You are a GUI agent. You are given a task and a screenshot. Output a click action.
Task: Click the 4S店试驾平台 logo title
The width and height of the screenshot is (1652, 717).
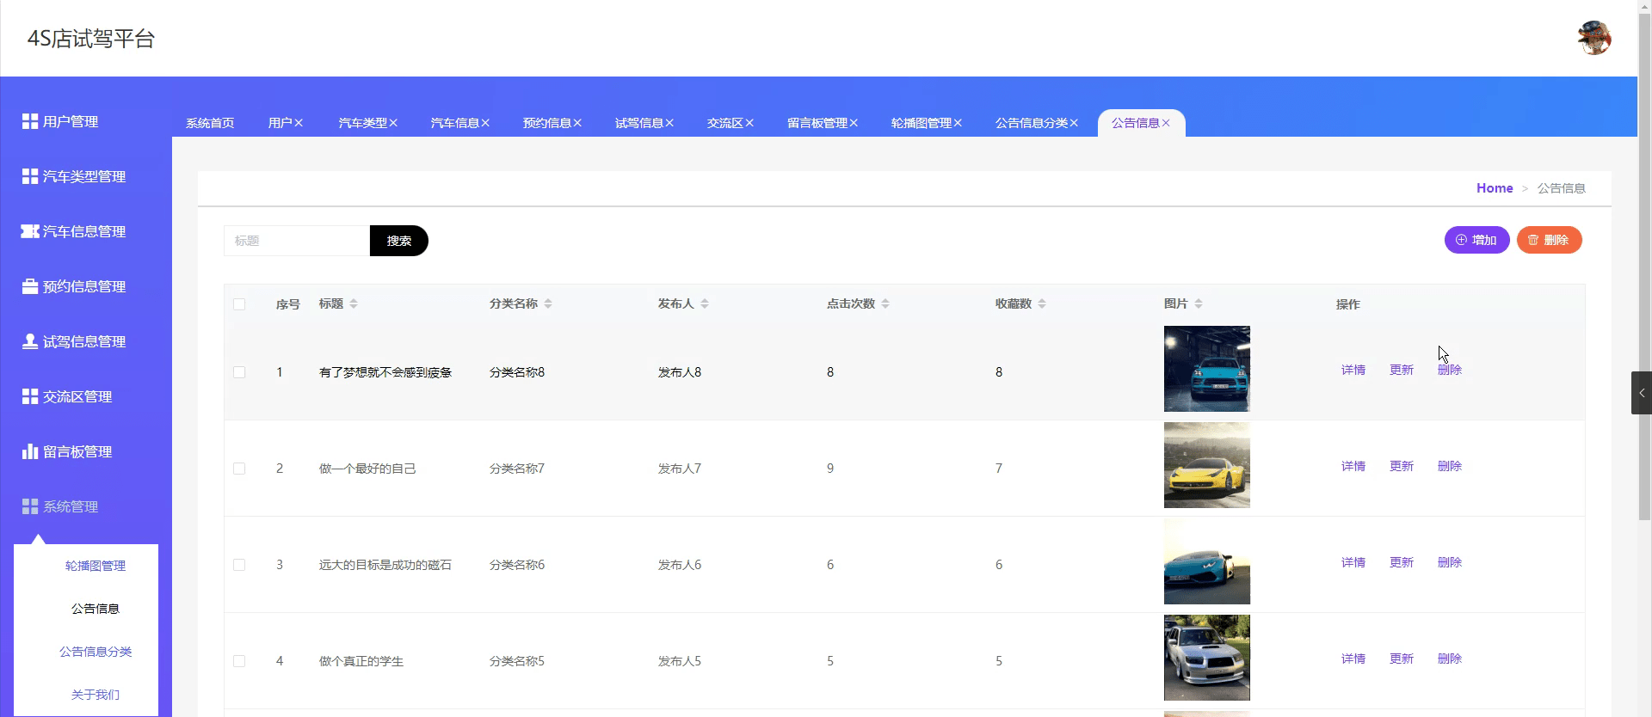pos(91,39)
